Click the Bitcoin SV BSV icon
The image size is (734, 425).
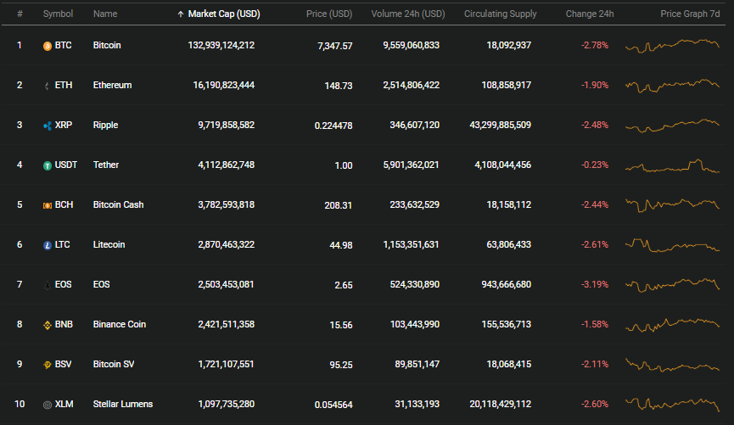tap(48, 365)
